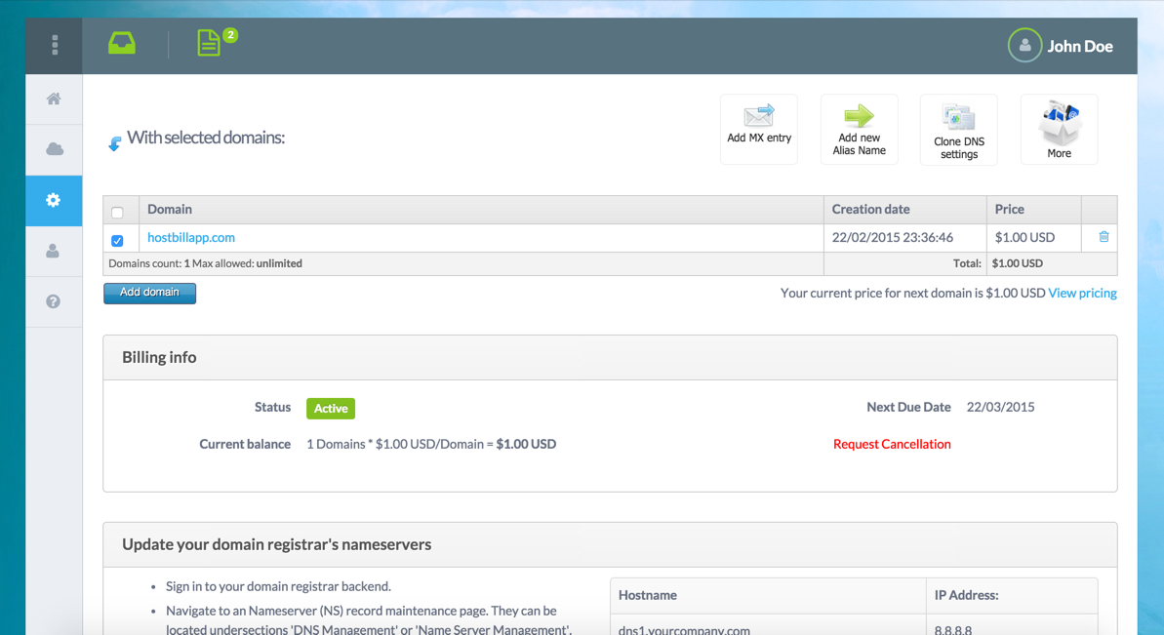This screenshot has height=635, width=1164.
Task: Click the nameservers section heading
Action: [x=276, y=544]
